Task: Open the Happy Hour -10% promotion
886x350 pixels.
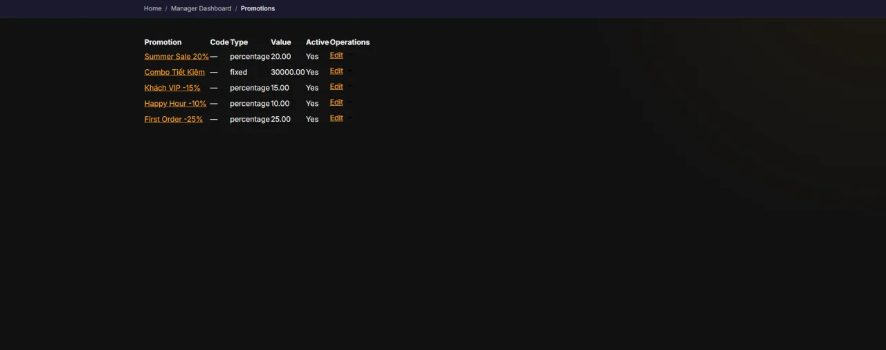Action: point(175,104)
